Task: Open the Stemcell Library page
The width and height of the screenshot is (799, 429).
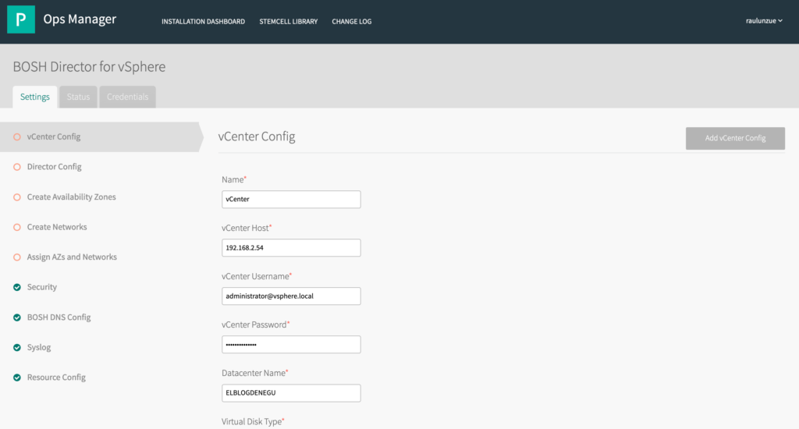Action: 289,21
